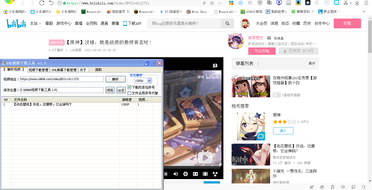Toggle 文件名用序号代替 checkbox
Image resolution: width=372 pixels, height=190 pixels.
129,93
